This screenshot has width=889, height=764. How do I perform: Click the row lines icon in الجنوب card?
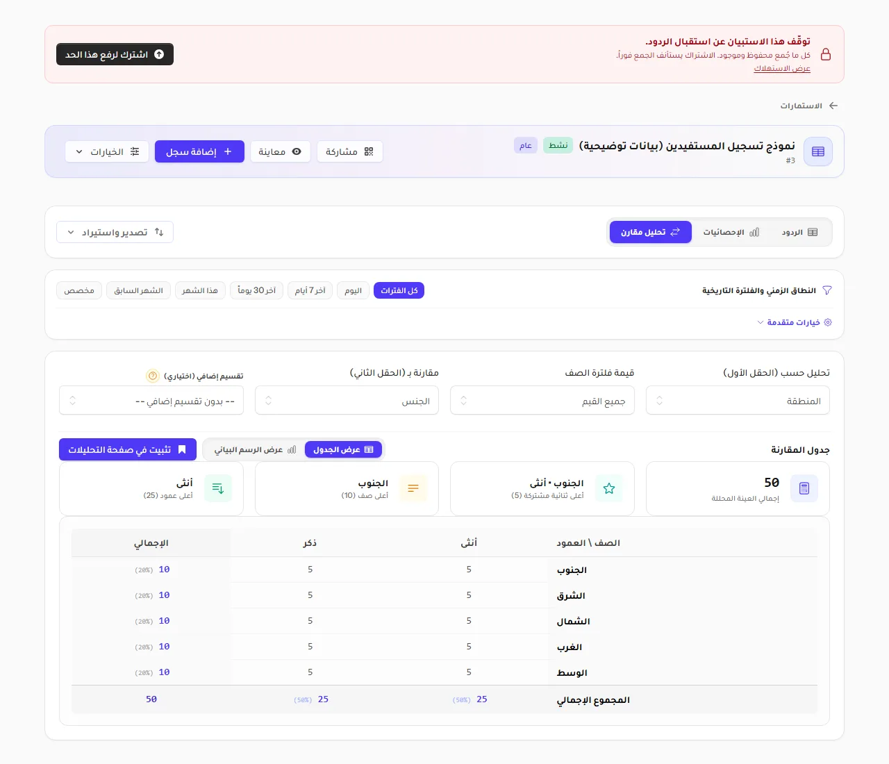pos(413,488)
